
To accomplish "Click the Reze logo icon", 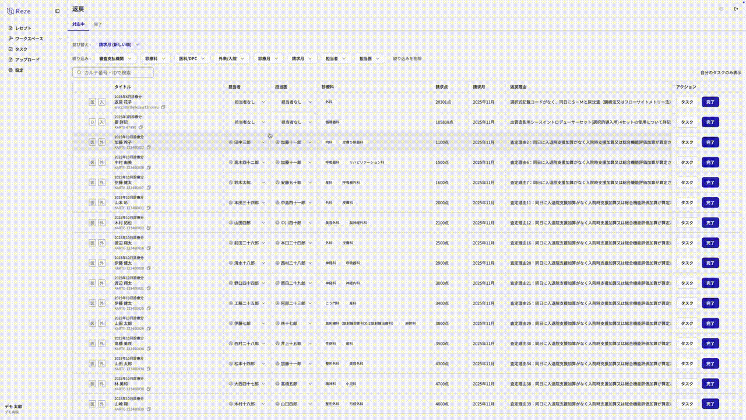I will (10, 11).
